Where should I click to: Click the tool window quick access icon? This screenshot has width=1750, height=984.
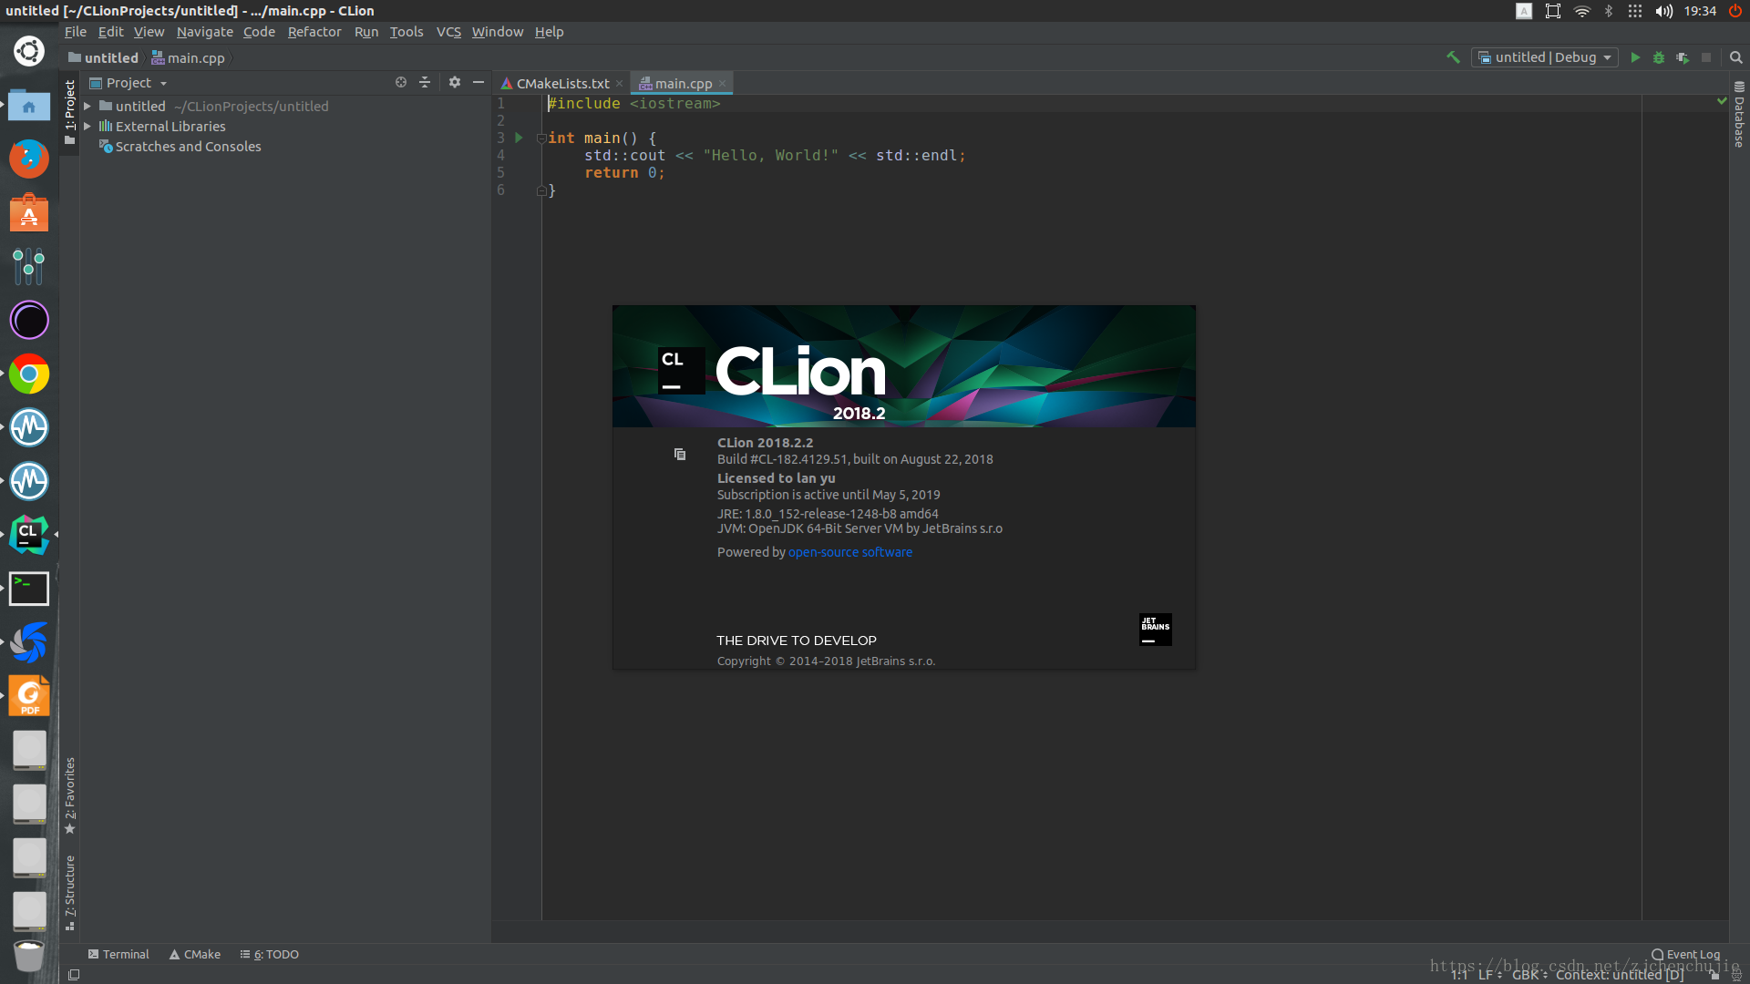coord(74,974)
